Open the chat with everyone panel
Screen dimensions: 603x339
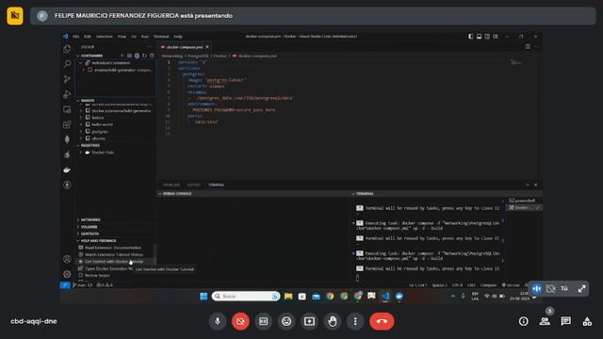pyautogui.click(x=565, y=321)
